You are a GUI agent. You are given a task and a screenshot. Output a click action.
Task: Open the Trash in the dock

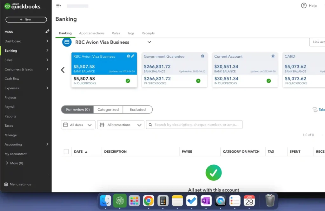click(270, 200)
